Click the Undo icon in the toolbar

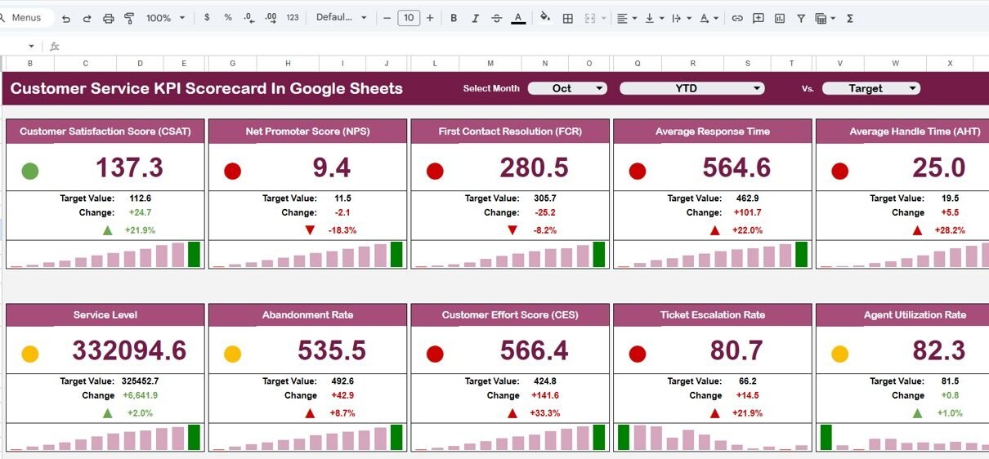tap(66, 18)
